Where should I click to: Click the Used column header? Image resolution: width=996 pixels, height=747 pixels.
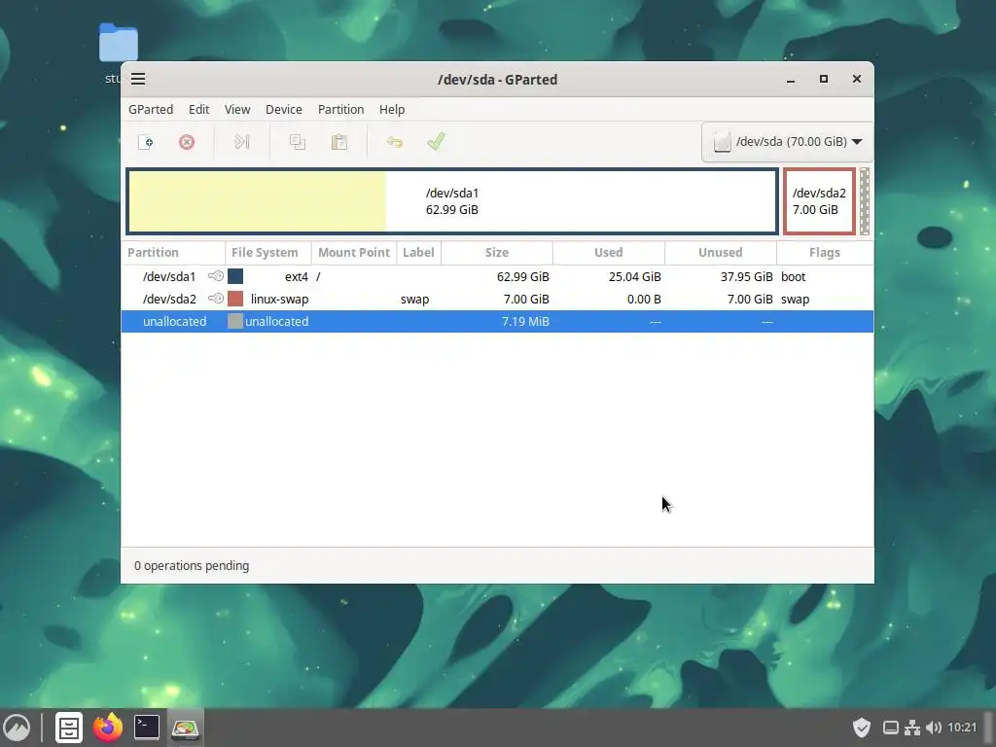pos(609,252)
